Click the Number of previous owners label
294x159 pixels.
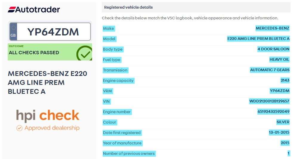[x=129, y=153]
